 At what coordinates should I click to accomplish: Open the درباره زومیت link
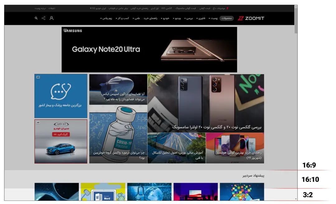40,8
